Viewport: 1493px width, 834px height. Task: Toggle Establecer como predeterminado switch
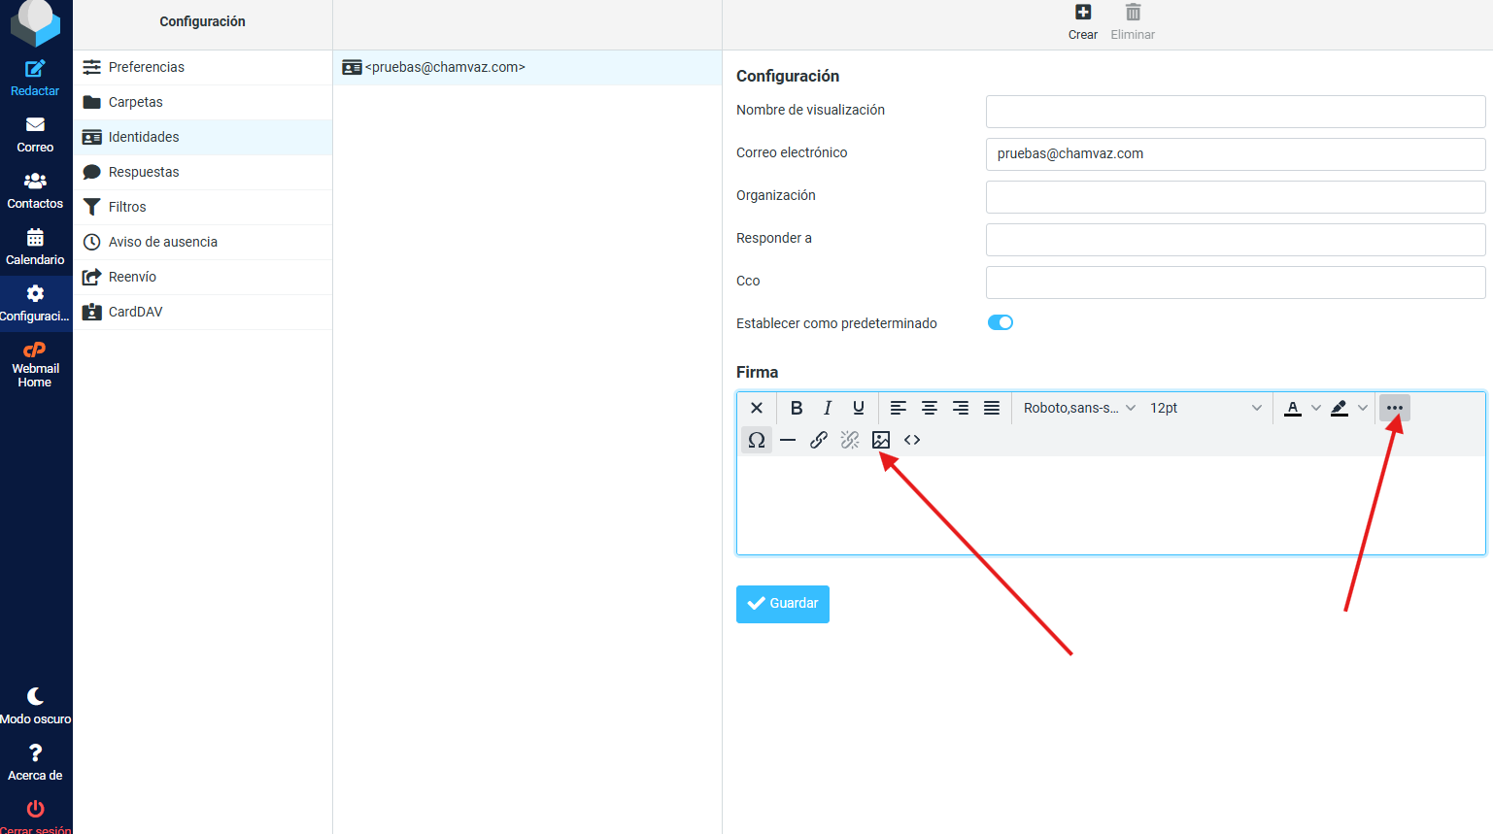pos(1001,322)
